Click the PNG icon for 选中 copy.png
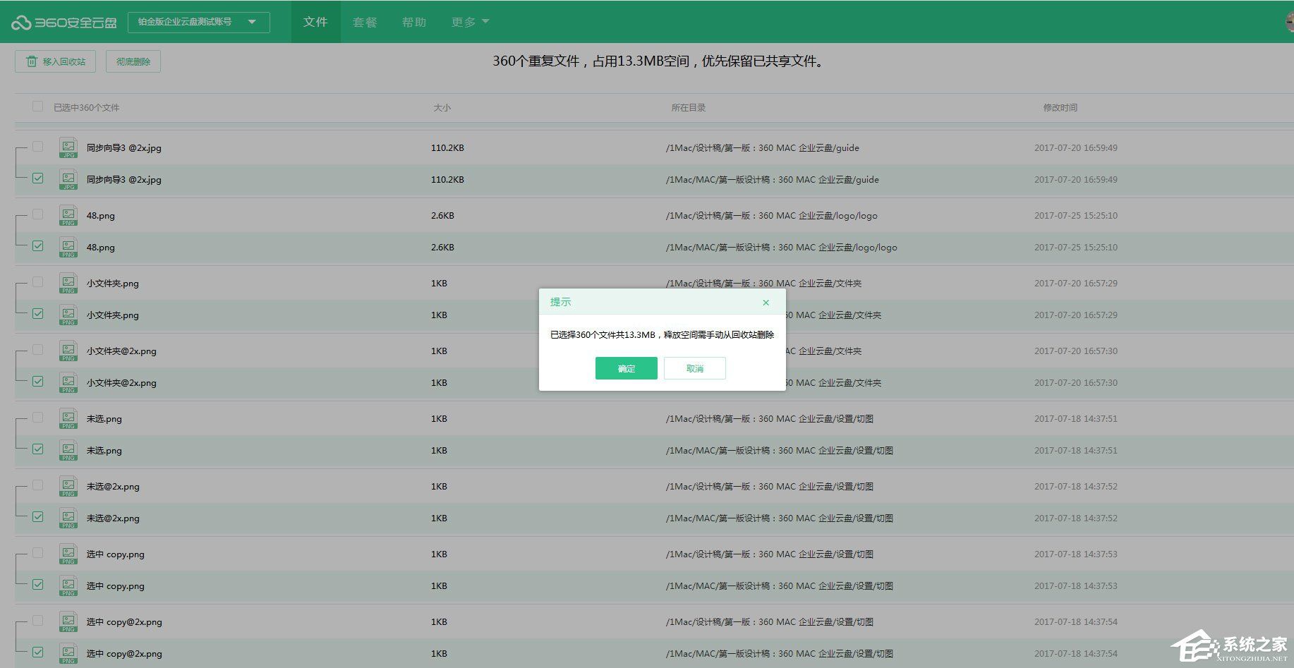 68,554
